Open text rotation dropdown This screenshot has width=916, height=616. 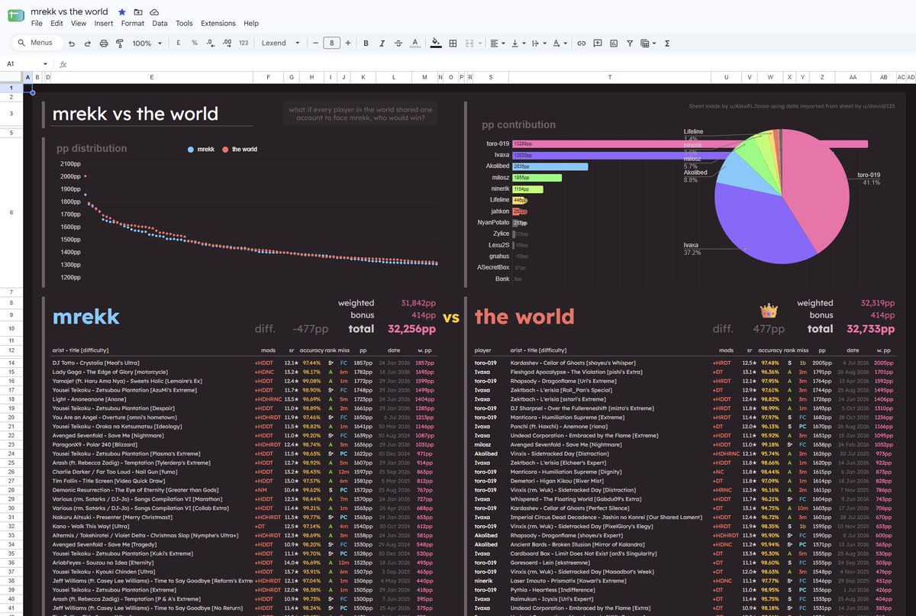[x=559, y=44]
